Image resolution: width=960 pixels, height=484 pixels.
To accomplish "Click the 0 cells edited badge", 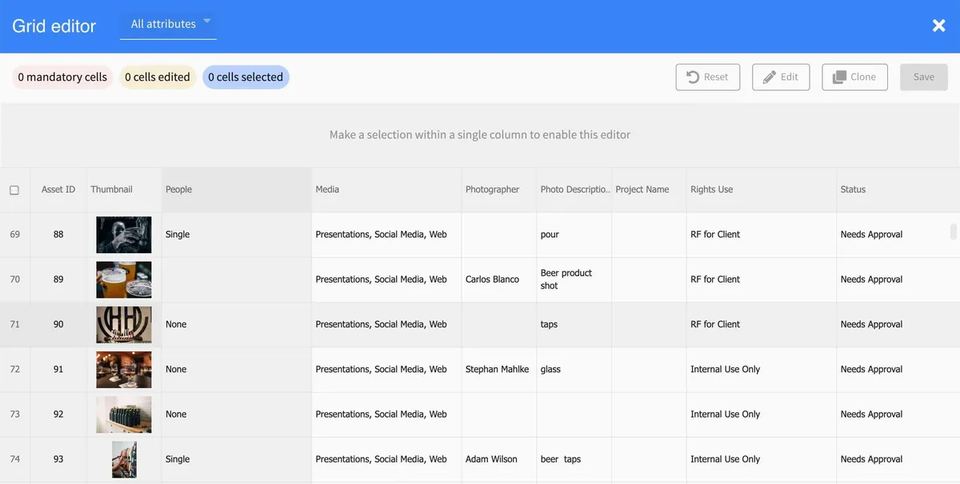I will pyautogui.click(x=158, y=77).
